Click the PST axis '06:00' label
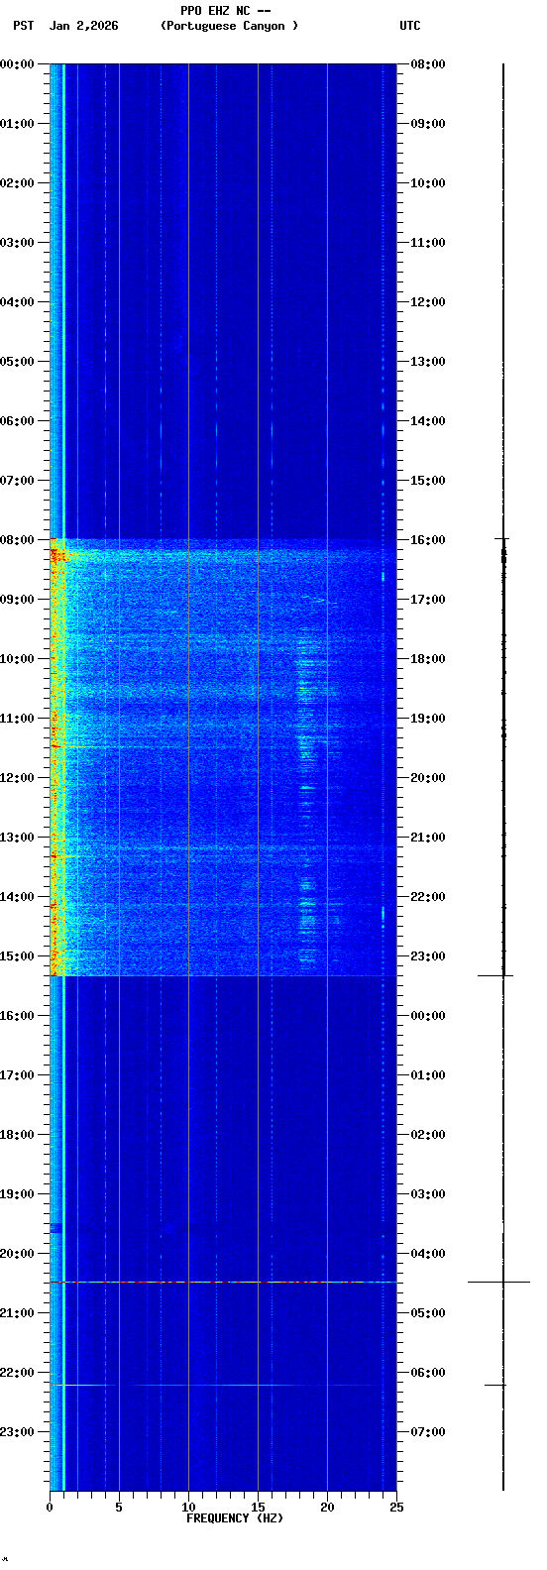547x1570 pixels. click(x=18, y=421)
